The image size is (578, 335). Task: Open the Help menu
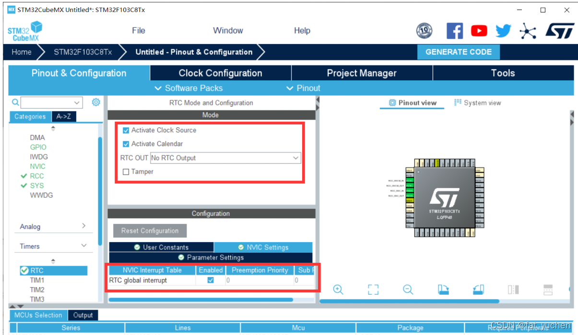(x=302, y=31)
